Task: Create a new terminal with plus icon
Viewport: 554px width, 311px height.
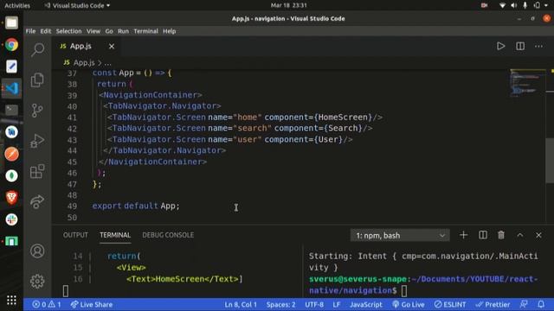Action: [x=464, y=235]
